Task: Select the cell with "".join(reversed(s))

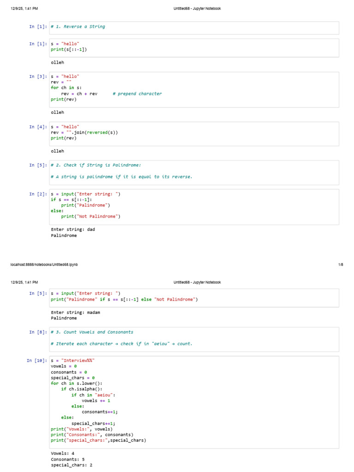Action: 194,134
